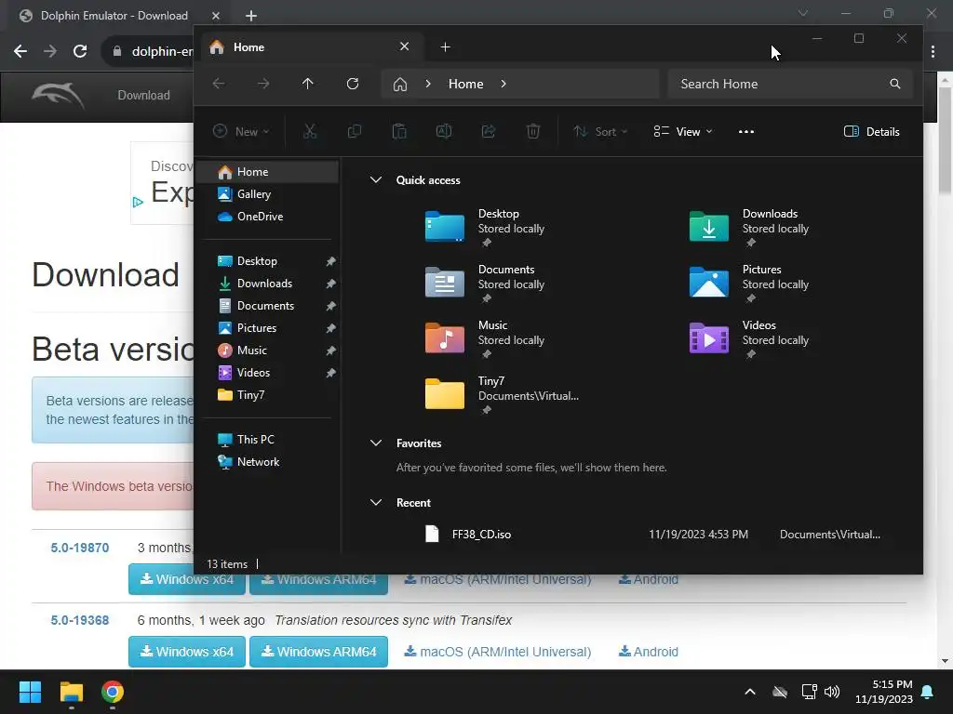The image size is (953, 714).
Task: Click the Paste clipboard icon
Action: pos(399,131)
